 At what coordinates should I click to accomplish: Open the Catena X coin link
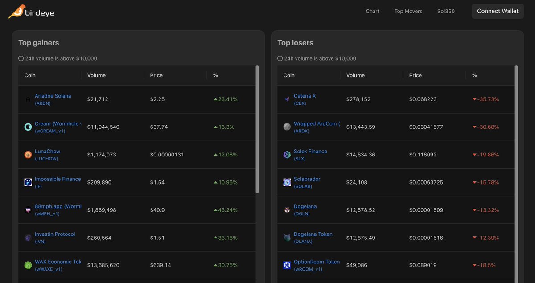pos(305,96)
